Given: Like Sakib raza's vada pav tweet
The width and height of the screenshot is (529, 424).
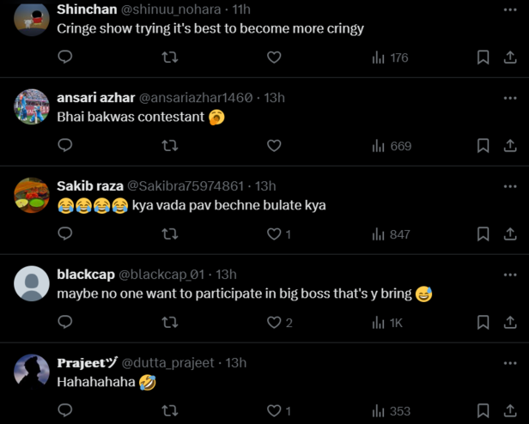Looking at the screenshot, I should tap(275, 234).
